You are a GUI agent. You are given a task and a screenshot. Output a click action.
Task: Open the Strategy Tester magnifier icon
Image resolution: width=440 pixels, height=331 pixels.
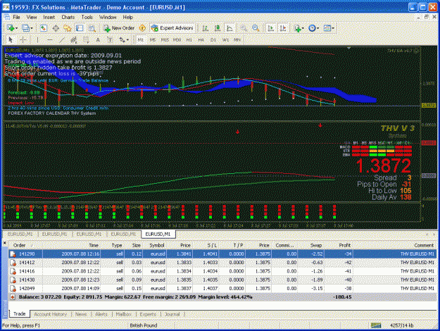[92, 28]
